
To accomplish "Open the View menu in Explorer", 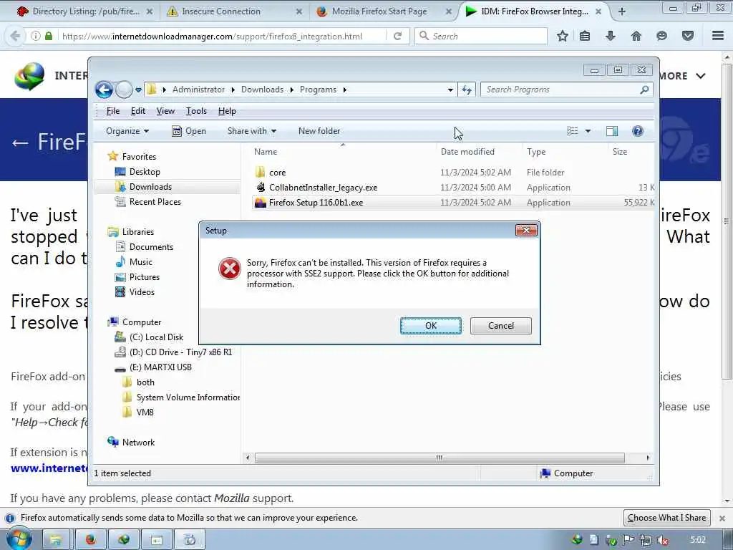I will (165, 111).
